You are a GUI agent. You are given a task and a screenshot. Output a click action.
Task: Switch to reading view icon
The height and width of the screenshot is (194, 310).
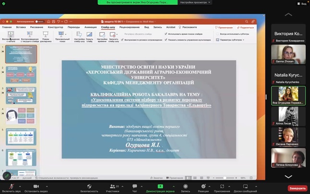click(202, 178)
